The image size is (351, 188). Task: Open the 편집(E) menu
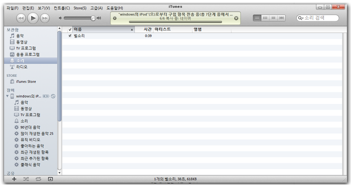[x=28, y=8]
